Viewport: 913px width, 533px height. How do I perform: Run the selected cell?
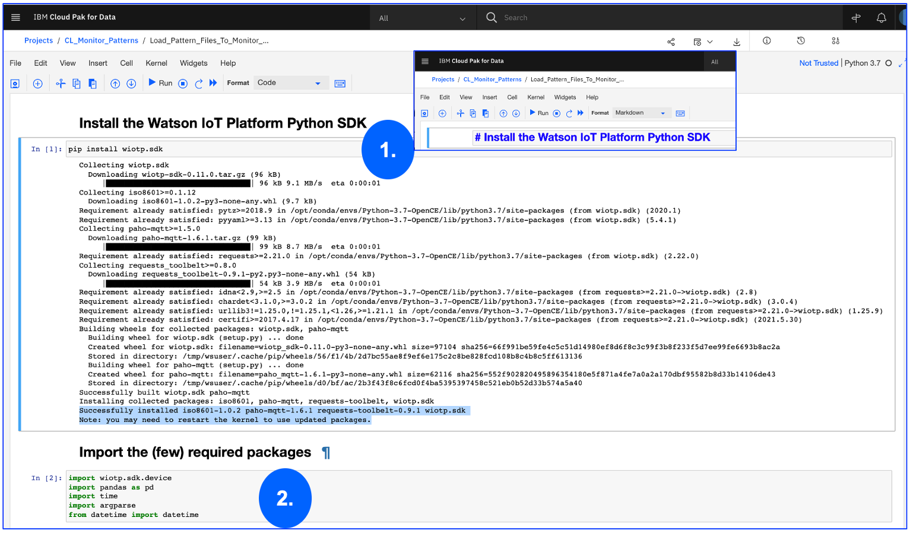click(160, 83)
